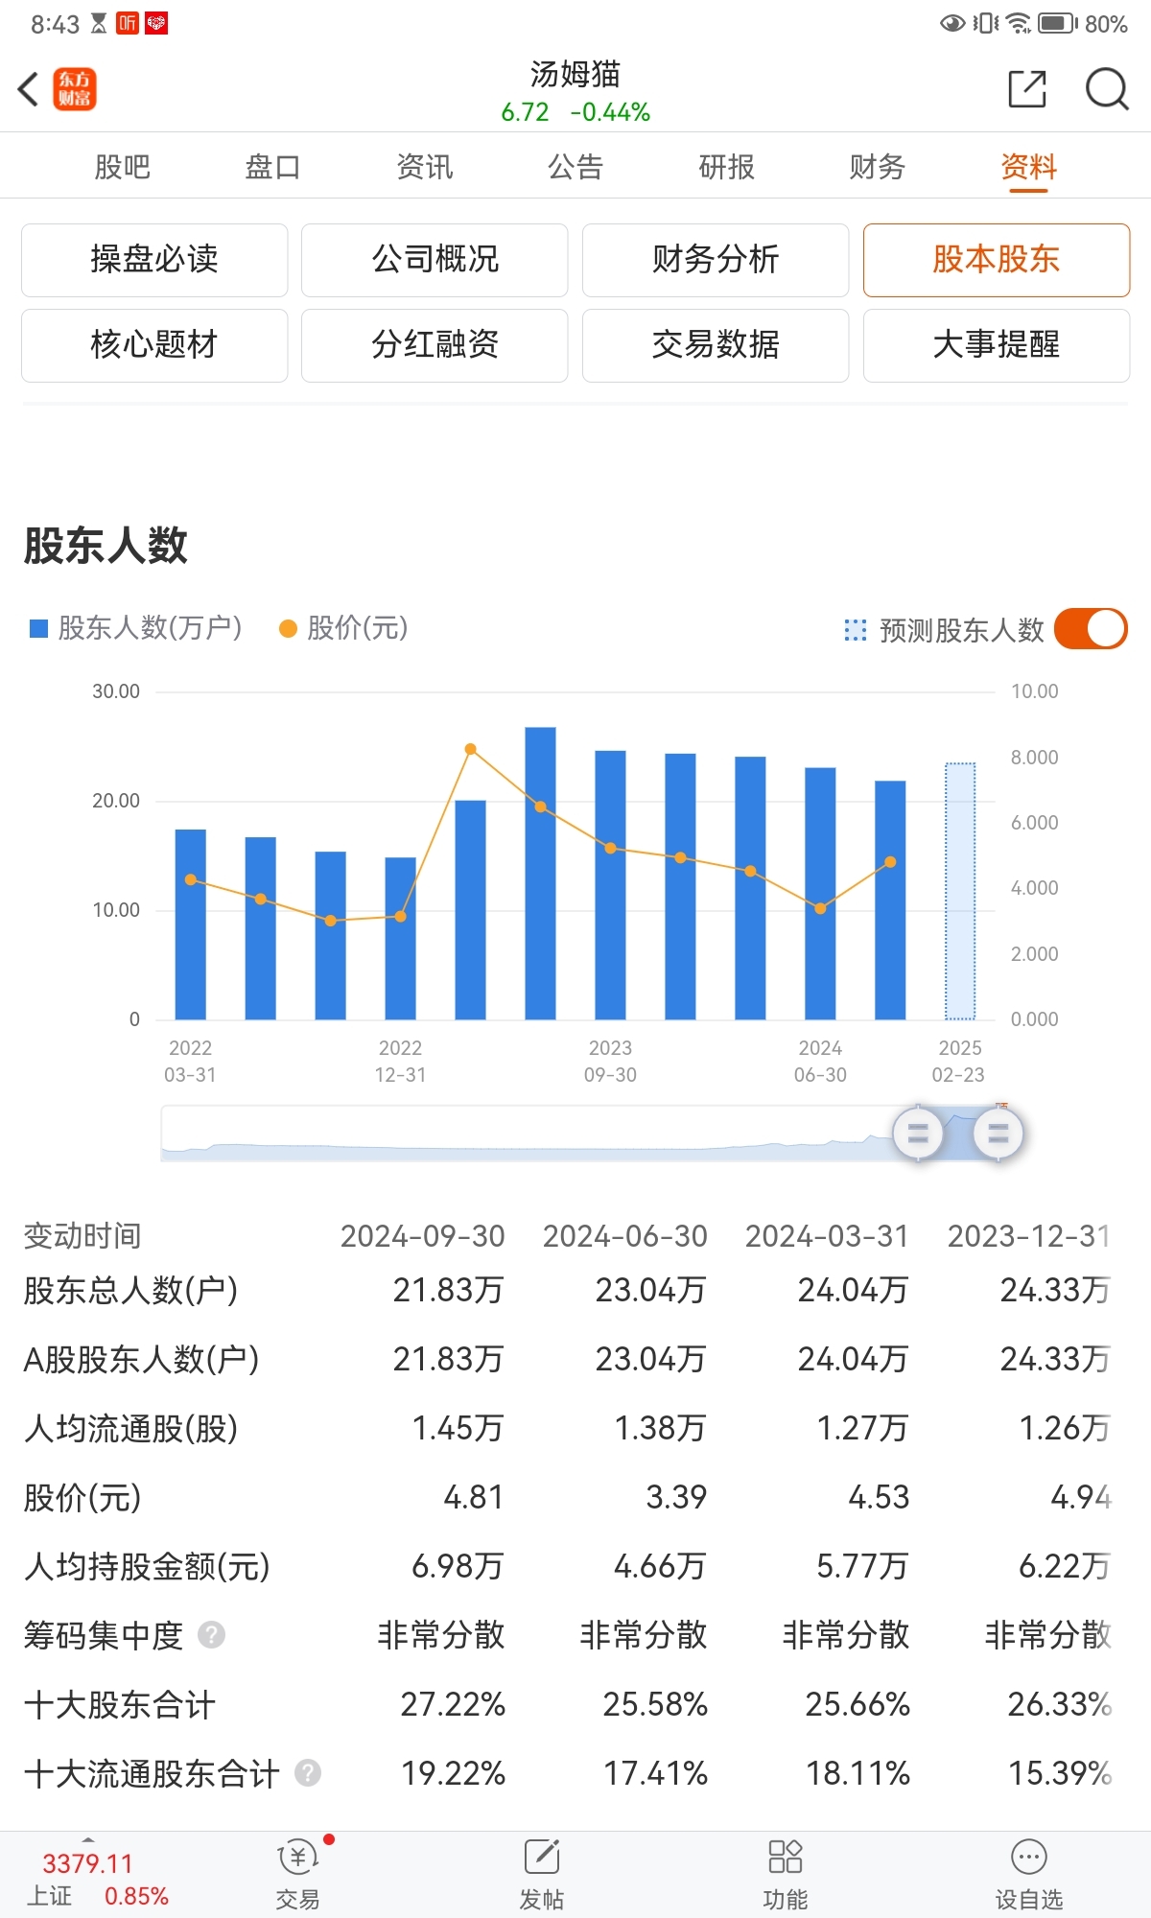1151x1918 pixels.
Task: Grab the left range slider handle
Action: tap(918, 1134)
